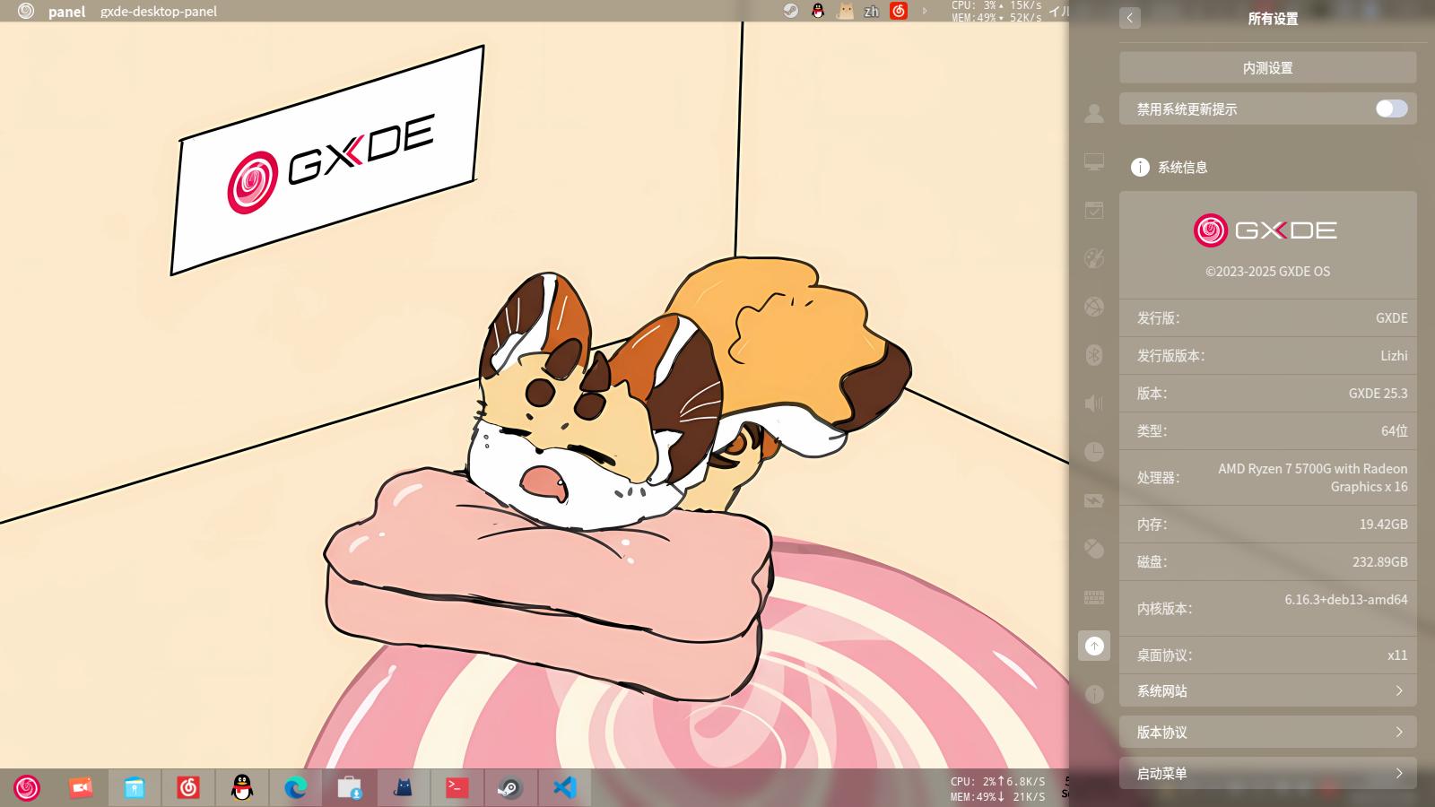Open the Sound settings sidebar icon
This screenshot has height=807, width=1435.
click(1094, 403)
